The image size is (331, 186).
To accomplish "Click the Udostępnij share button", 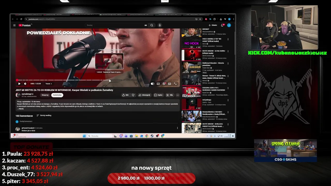I will pyautogui.click(x=144, y=95).
